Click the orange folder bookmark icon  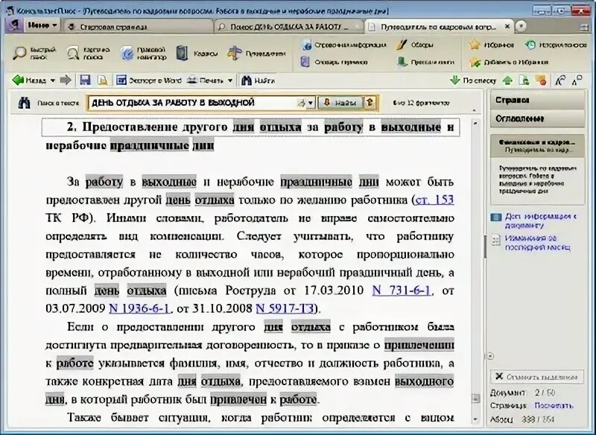coord(541,80)
